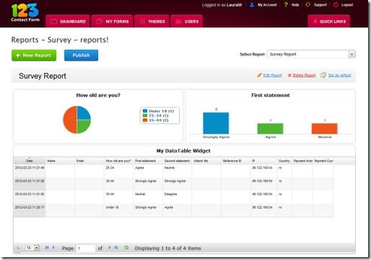Click the blue Publish button

(81, 56)
